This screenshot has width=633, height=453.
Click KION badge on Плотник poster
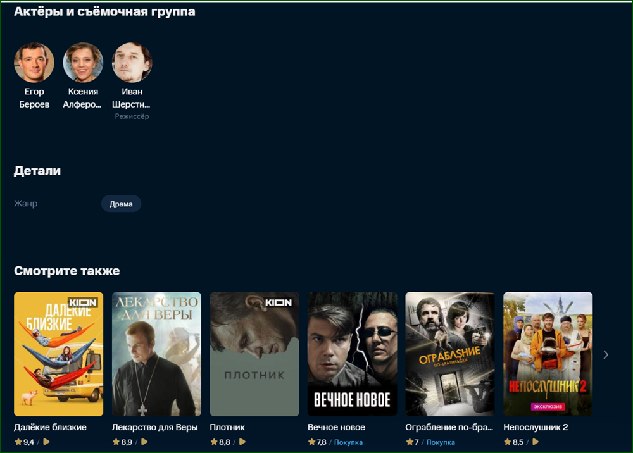(x=279, y=302)
